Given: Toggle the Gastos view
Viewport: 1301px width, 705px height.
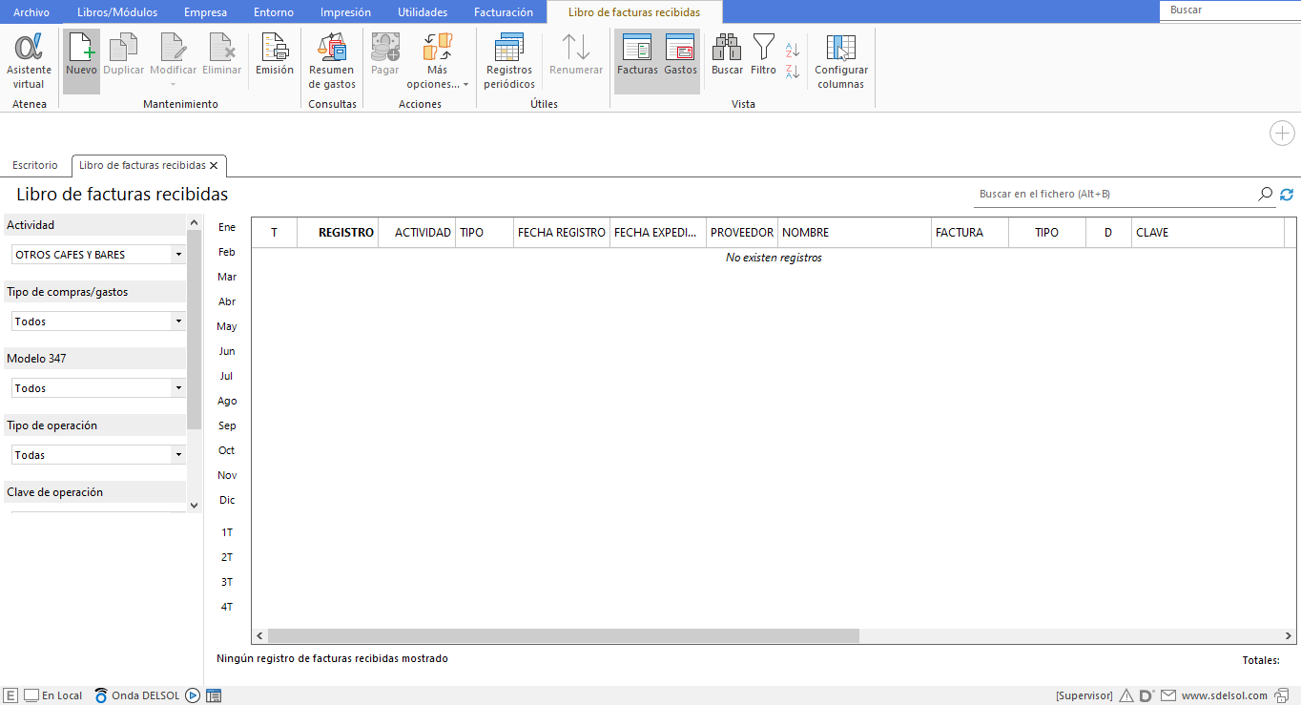Looking at the screenshot, I should [680, 61].
